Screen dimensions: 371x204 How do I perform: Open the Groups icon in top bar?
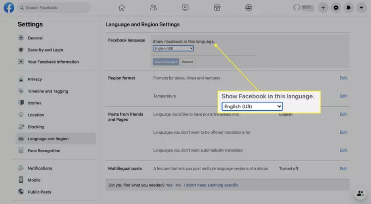pos(249,8)
